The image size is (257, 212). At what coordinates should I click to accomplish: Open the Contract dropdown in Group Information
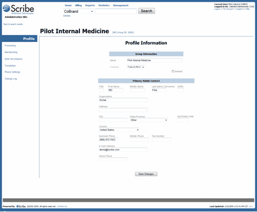(x=136, y=67)
